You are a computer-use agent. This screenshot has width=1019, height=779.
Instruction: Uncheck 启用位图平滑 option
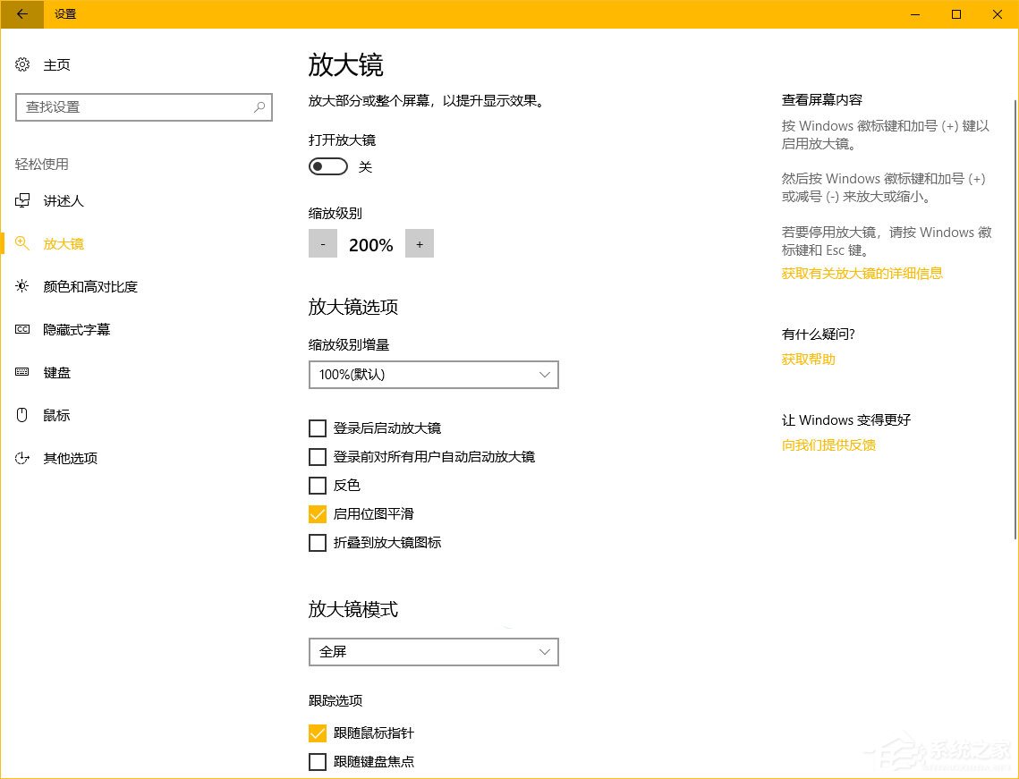tap(318, 514)
